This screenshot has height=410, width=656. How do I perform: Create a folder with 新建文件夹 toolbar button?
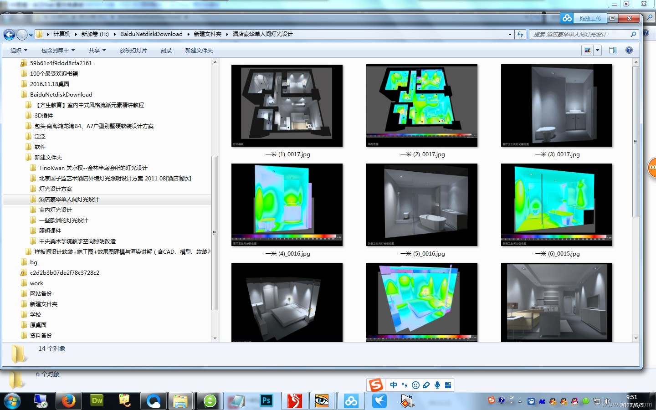(x=199, y=51)
